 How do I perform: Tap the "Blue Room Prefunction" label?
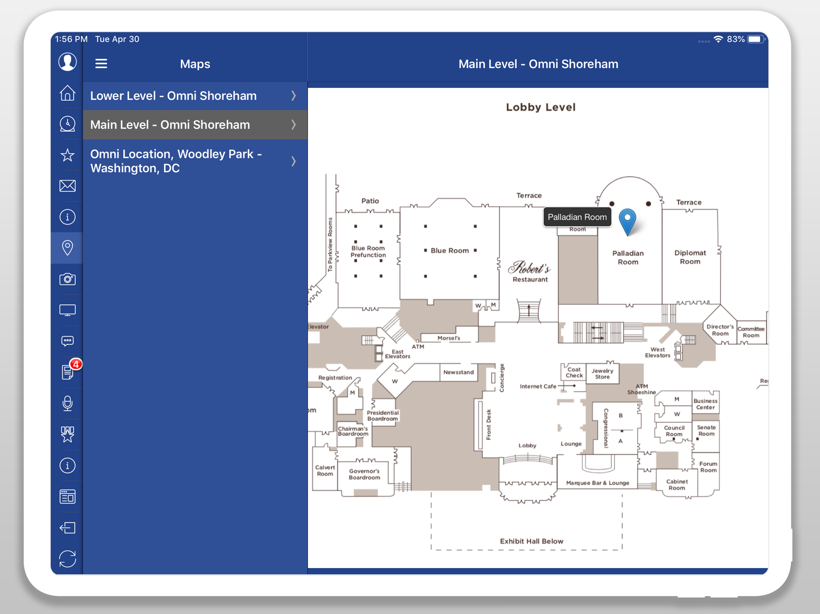368,252
